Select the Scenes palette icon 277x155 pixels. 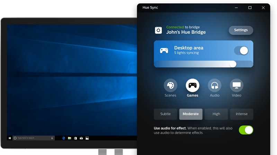(170, 85)
